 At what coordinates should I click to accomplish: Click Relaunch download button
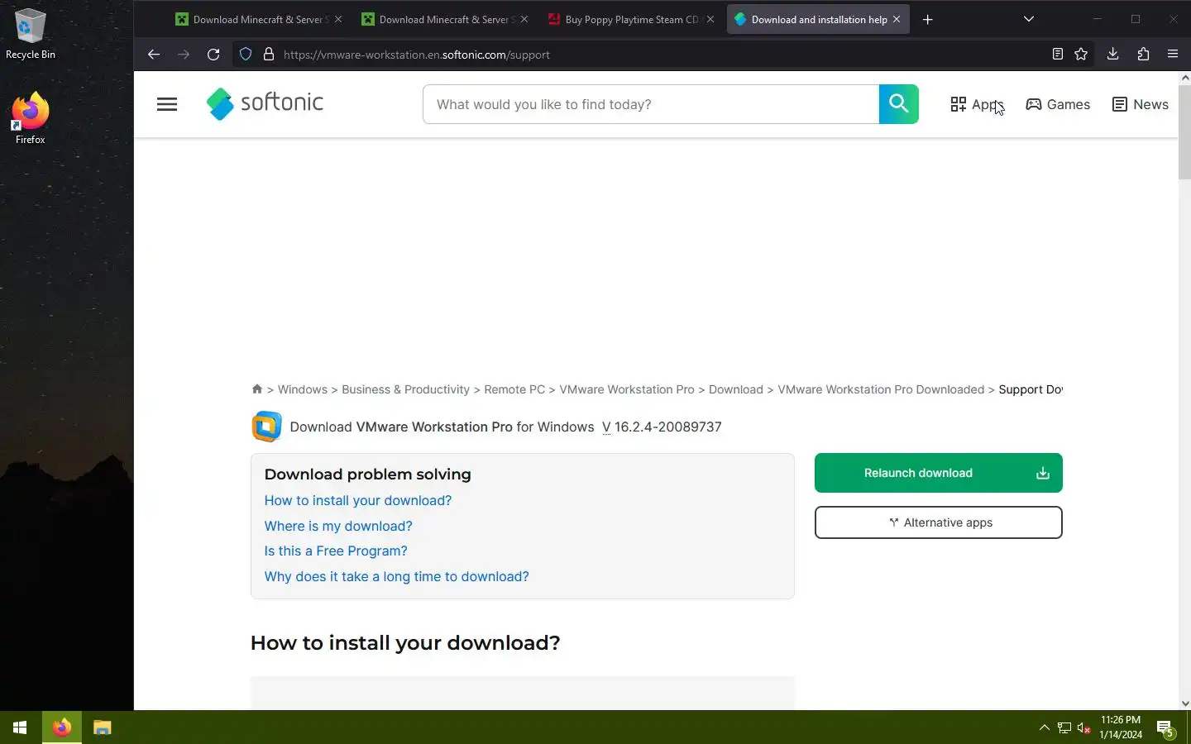point(939,473)
